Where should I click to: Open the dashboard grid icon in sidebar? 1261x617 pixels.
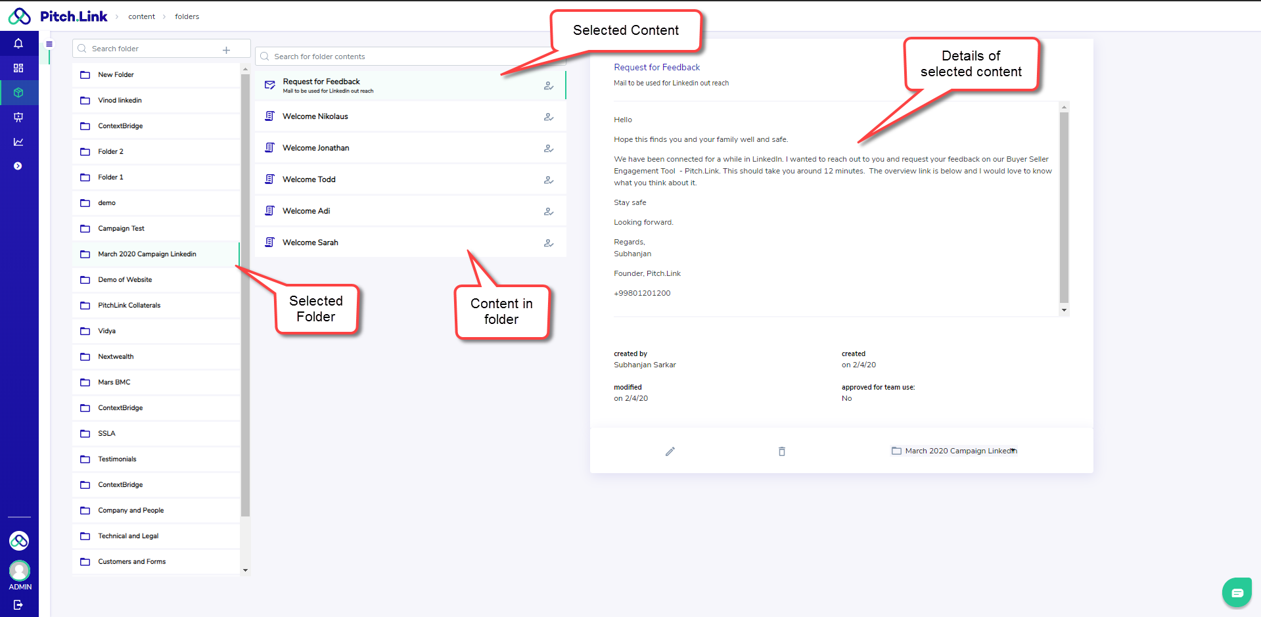pos(18,68)
